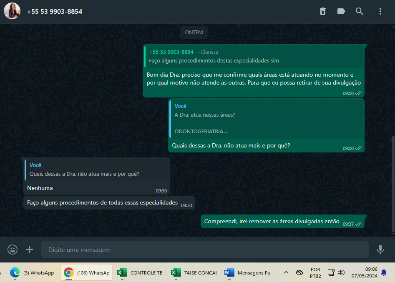395x282 pixels.
Task: Click the plus attach icon
Action: pos(30,250)
